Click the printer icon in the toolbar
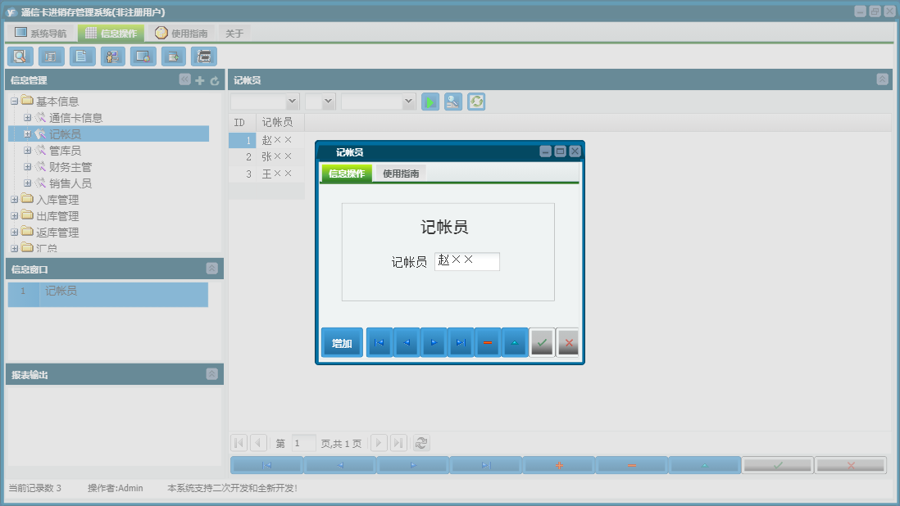This screenshot has height=506, width=900. coord(204,56)
